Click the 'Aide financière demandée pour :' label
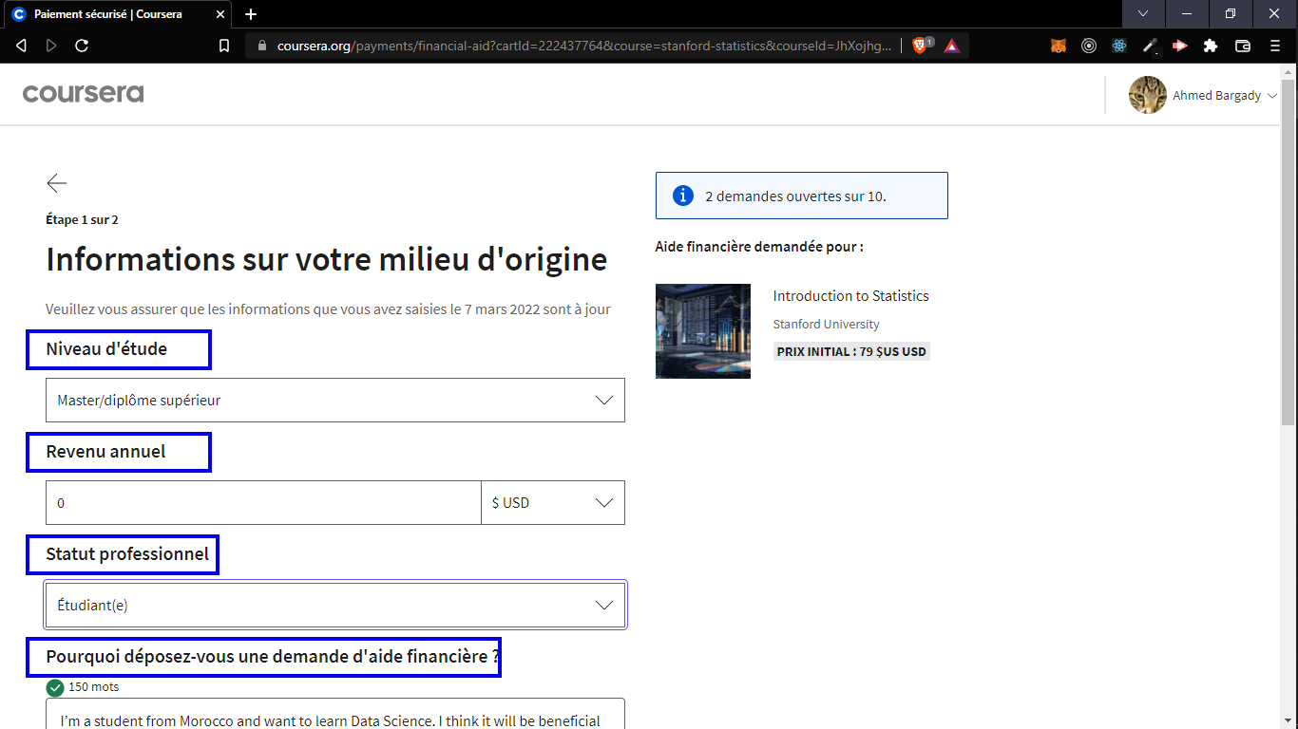Viewport: 1298px width, 729px height. pos(759,247)
